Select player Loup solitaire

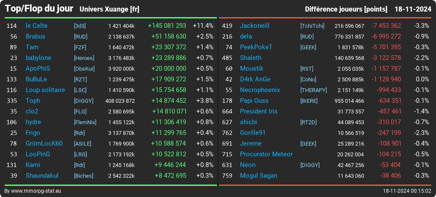[45, 90]
